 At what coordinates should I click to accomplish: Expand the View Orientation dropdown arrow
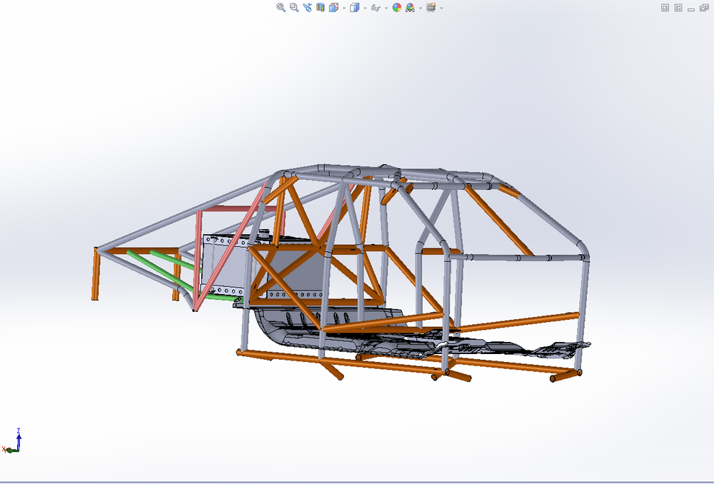pos(343,8)
